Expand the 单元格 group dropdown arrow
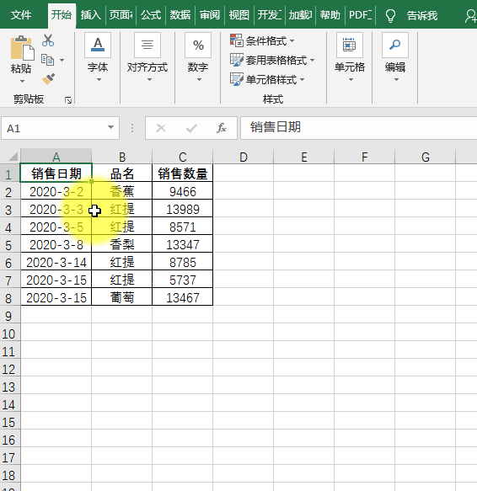The width and height of the screenshot is (477, 491). (351, 80)
